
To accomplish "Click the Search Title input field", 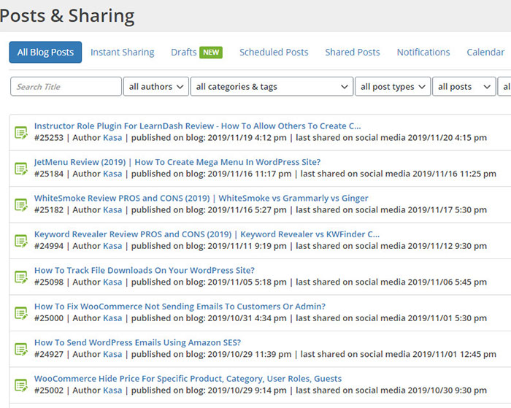I will click(66, 87).
